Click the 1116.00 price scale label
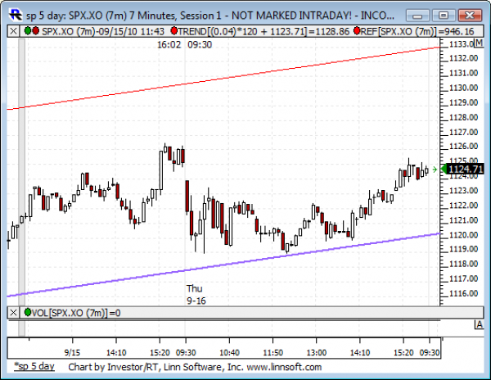 [x=463, y=293]
